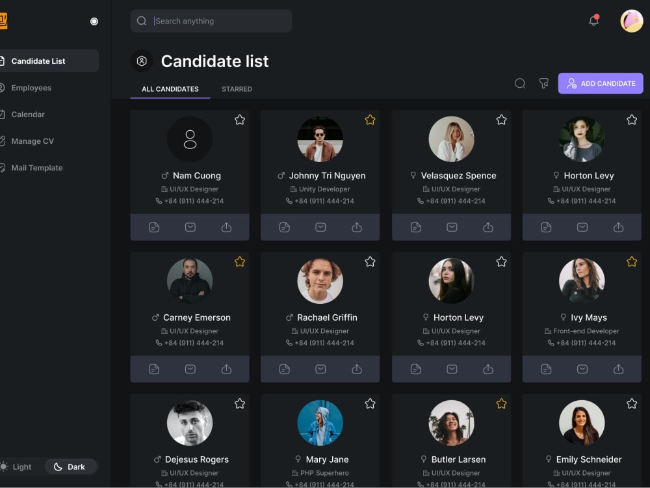650x488 pixels.
Task: Unstar the Ivy Mays candidate
Action: (632, 262)
